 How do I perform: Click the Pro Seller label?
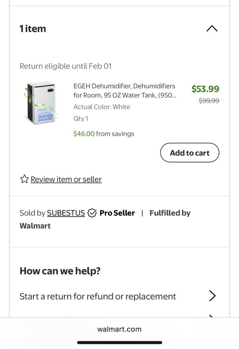[x=117, y=213]
